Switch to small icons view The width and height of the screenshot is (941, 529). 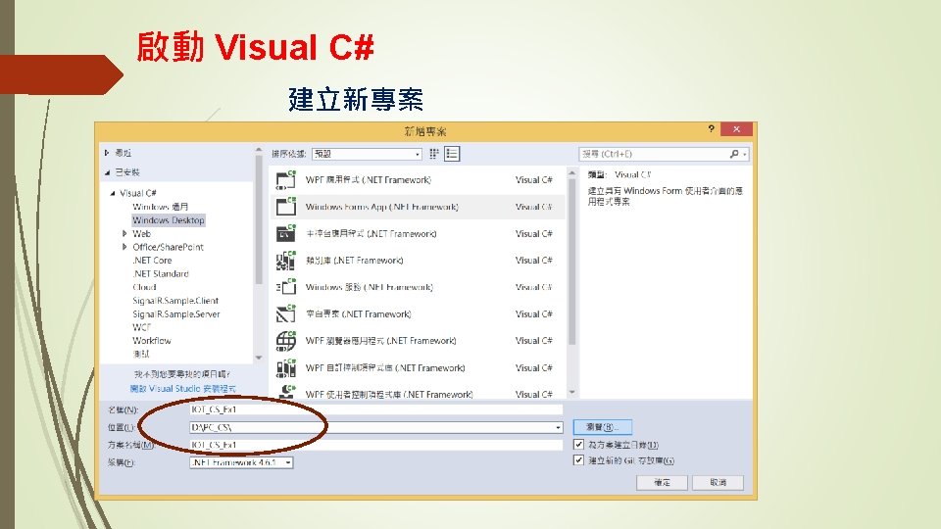pos(434,154)
